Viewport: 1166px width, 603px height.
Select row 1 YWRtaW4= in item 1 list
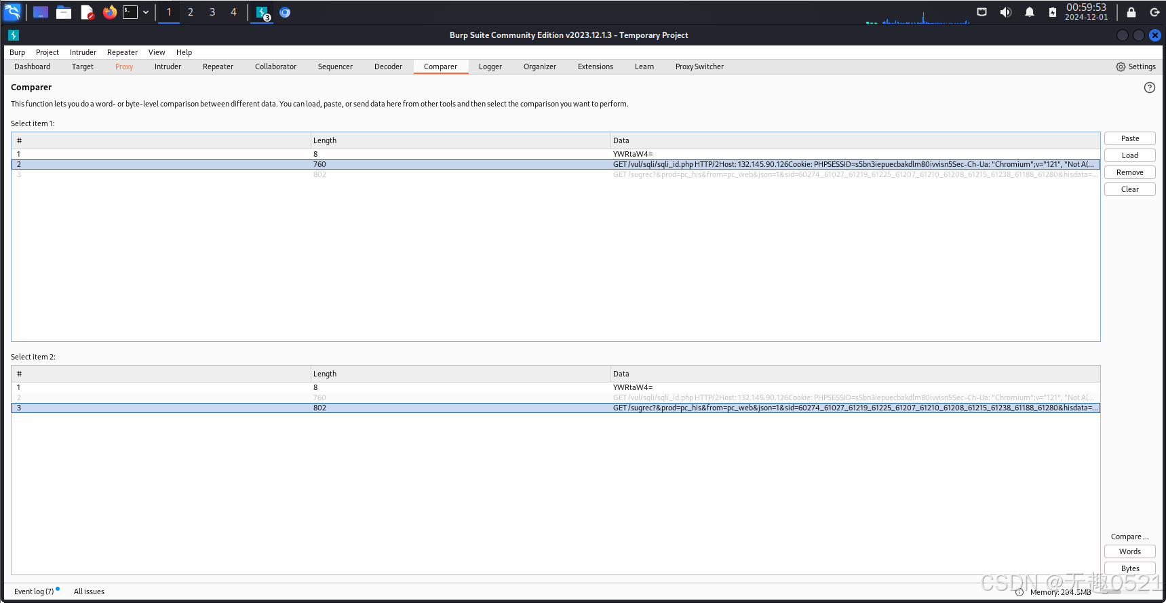pos(556,154)
